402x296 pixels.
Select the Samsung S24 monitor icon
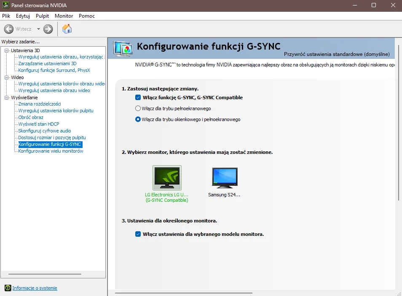(x=224, y=178)
